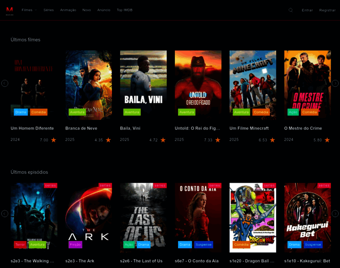This screenshot has width=340, height=268.
Task: Click the Um Filme Minecraft title
Action: point(249,128)
